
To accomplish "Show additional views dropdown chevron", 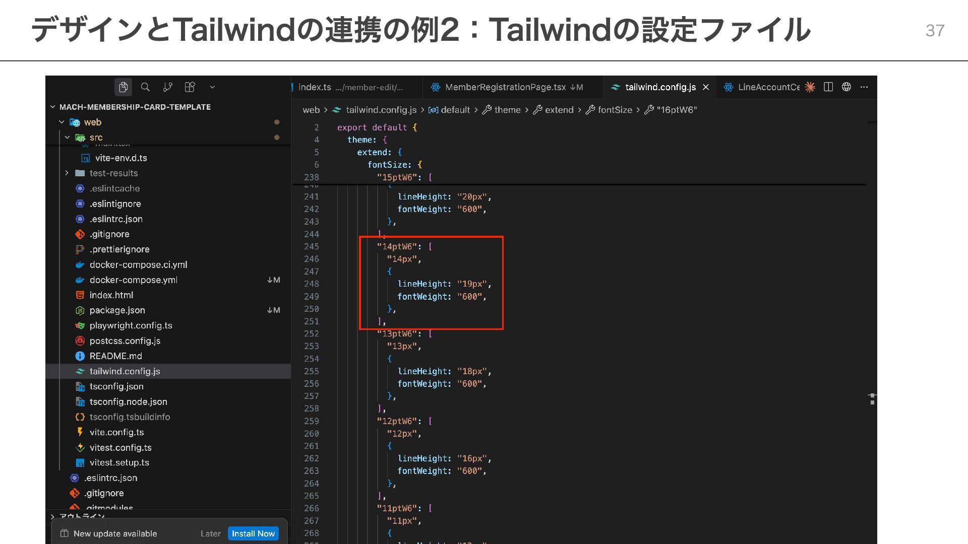I will (212, 87).
